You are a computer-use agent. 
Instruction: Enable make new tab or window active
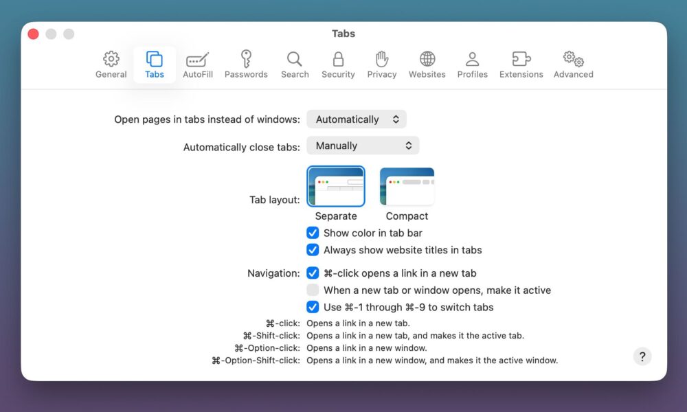coord(313,290)
